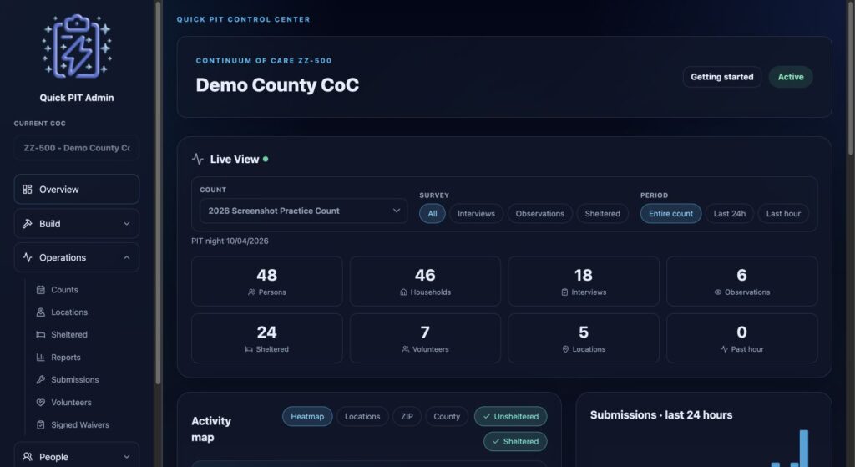Click the Volunteers stat people icon
This screenshot has width=855, height=467.
(x=405, y=349)
